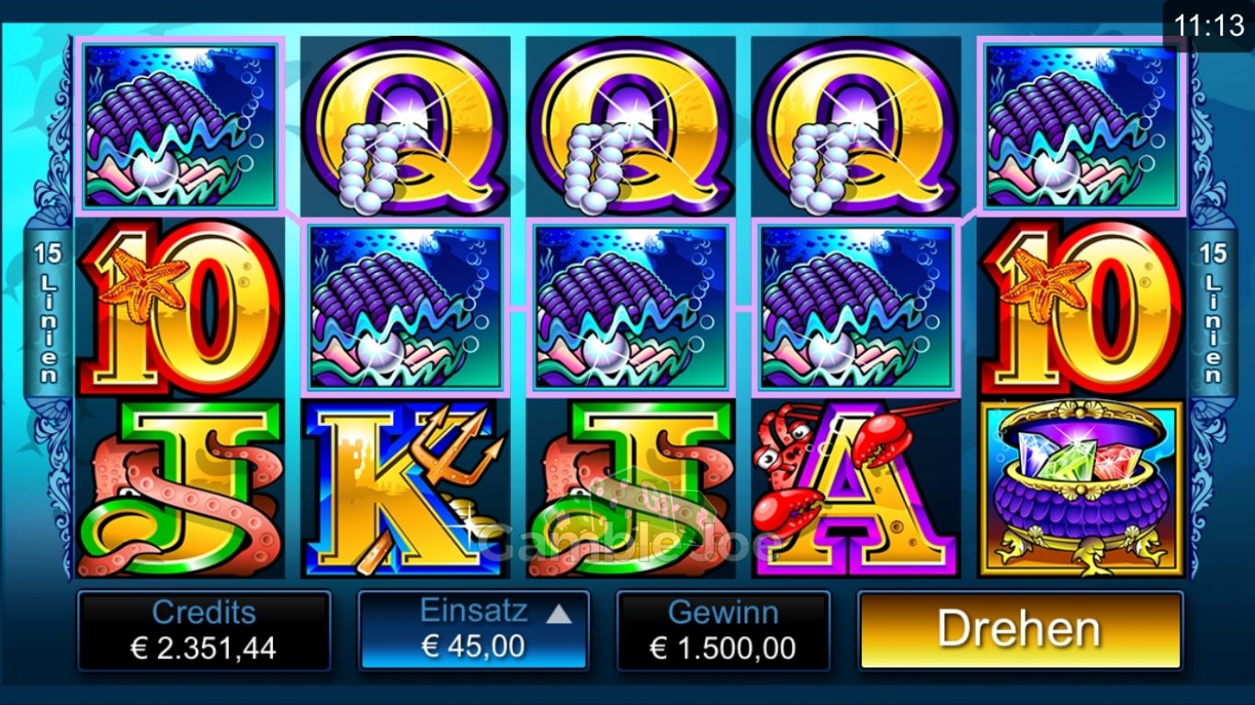
Task: Click the treasure chest symbol with gems
Action: 1081,488
